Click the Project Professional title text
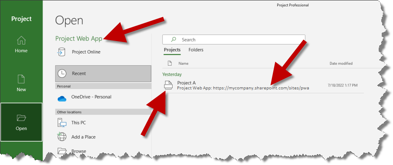This screenshot has height=165, width=393. [293, 5]
